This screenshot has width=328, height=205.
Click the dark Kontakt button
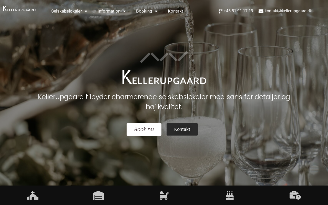pyautogui.click(x=182, y=129)
